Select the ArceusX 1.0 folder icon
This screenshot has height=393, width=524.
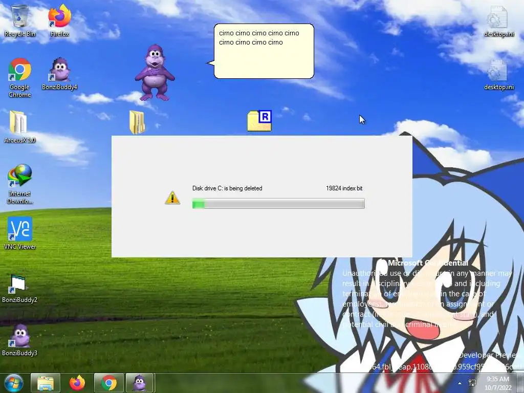click(20, 127)
